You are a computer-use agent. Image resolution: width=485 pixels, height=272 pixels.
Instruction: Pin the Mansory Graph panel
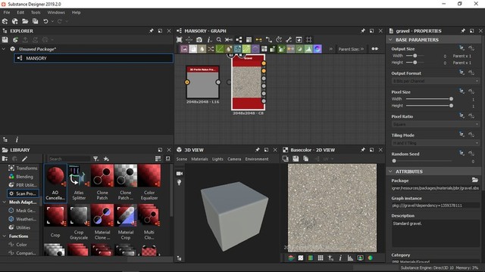(x=363, y=31)
